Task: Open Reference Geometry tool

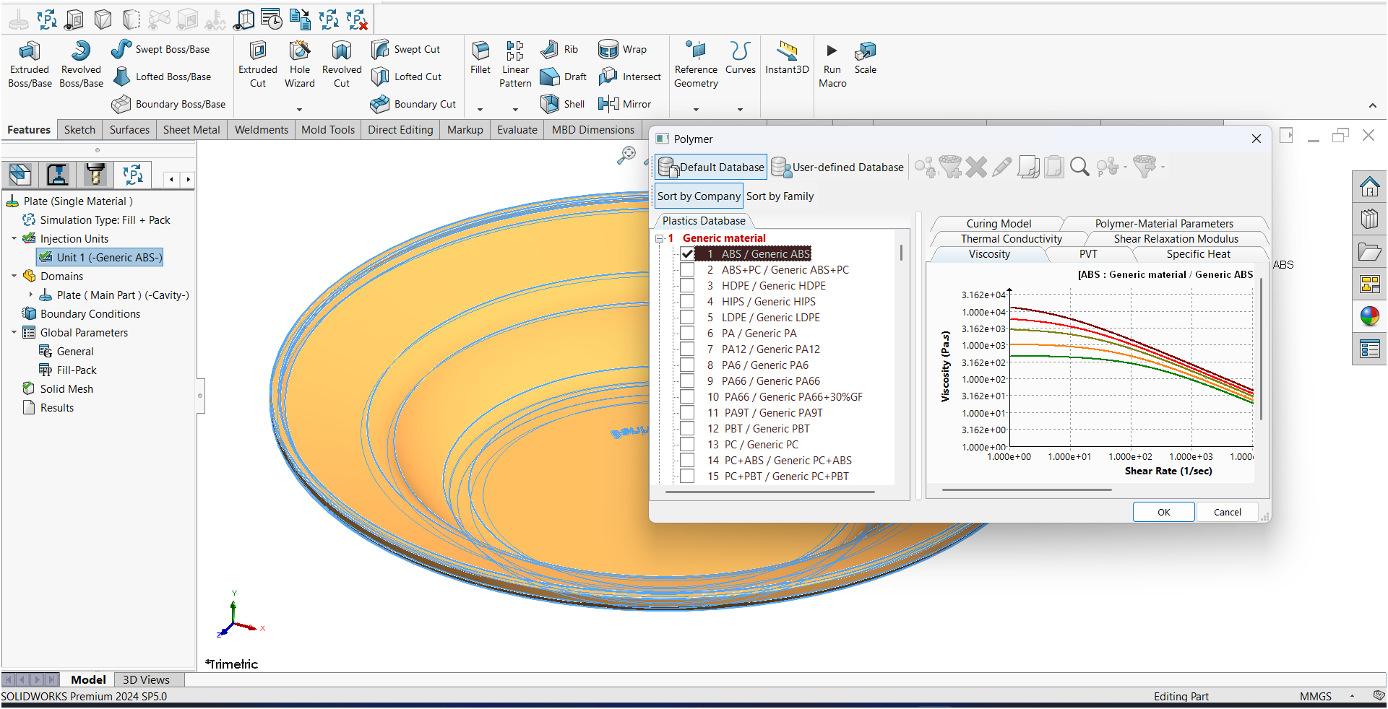Action: (x=696, y=64)
